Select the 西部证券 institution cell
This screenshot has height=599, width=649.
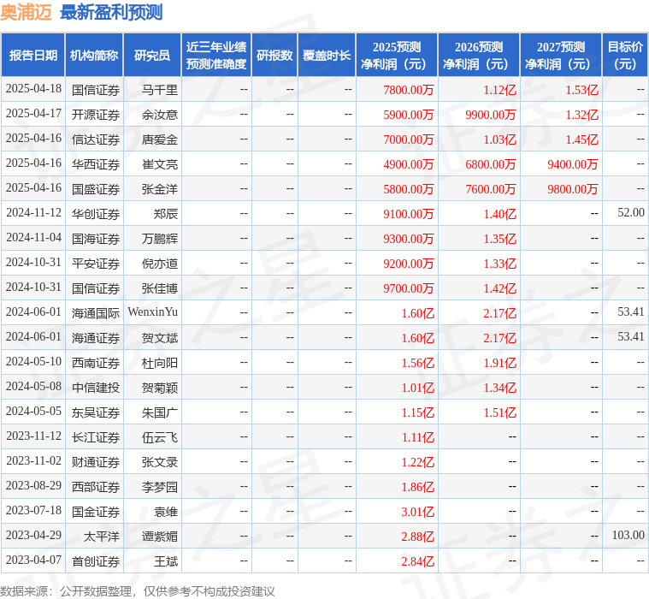(96, 487)
